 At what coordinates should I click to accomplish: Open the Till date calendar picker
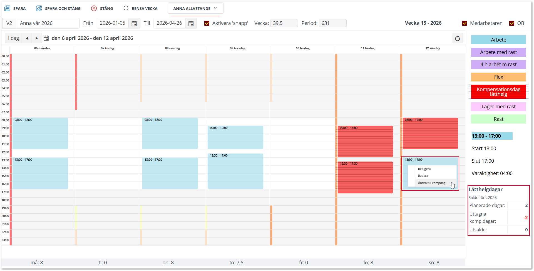(191, 23)
